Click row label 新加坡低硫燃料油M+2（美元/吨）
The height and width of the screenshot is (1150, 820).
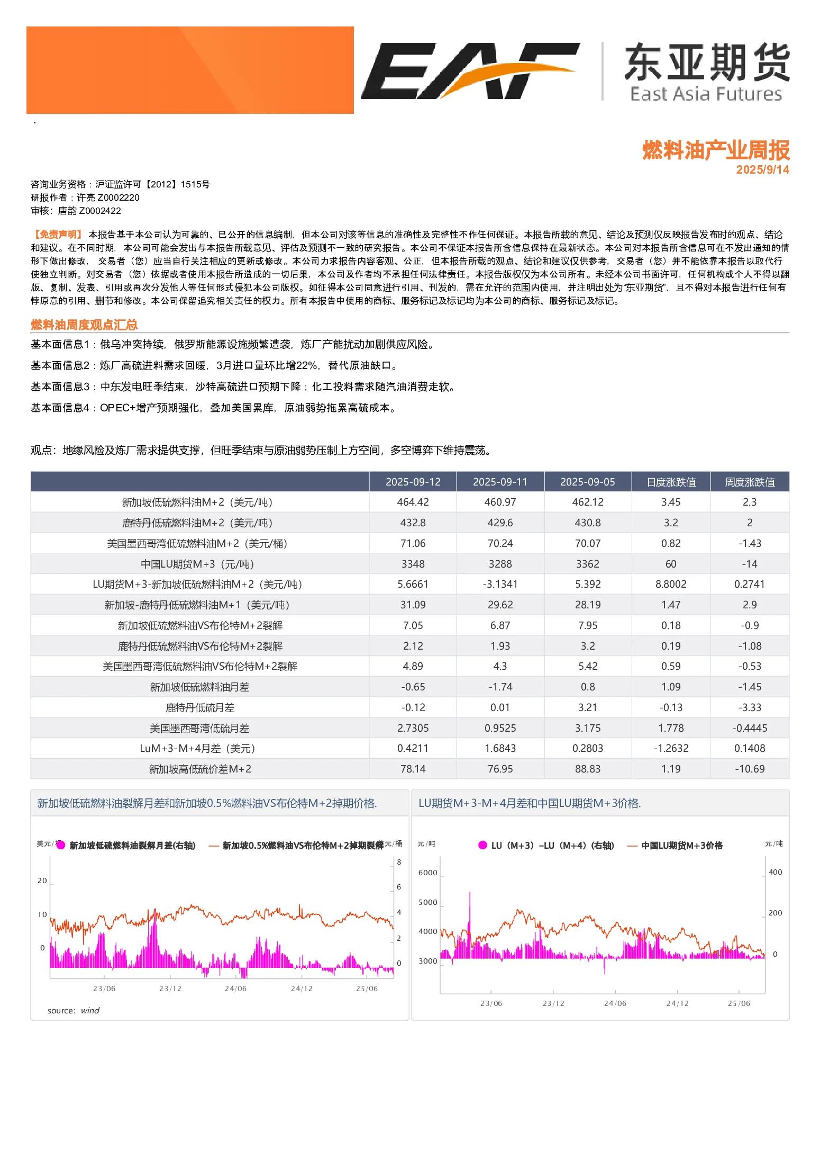pyautogui.click(x=200, y=502)
